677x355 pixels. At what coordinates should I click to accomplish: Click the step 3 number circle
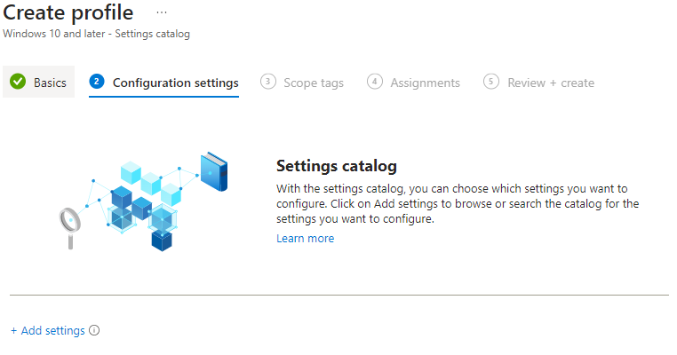coord(267,82)
